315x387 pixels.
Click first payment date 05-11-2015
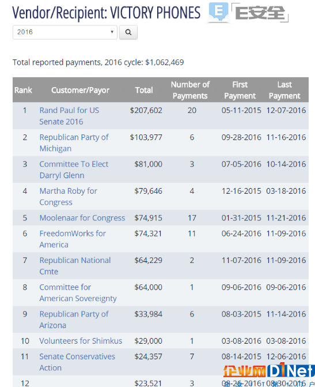pos(241,110)
